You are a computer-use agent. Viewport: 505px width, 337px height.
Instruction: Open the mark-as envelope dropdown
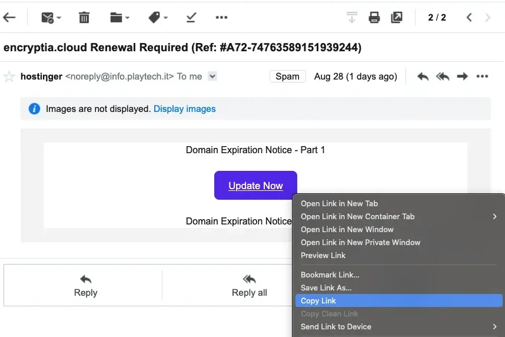(51, 18)
